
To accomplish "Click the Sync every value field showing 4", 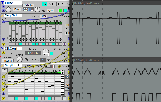I will (43, 60).
